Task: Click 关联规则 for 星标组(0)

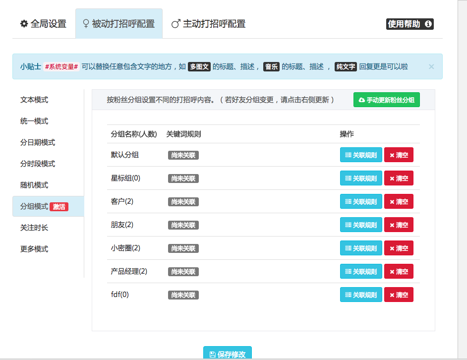Action: point(361,178)
